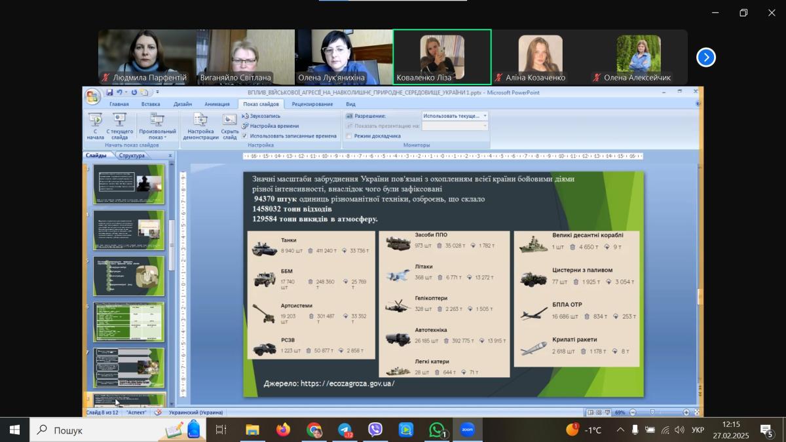The image size is (786, 442).
Task: Click the Office button in PowerPoint
Action: pyautogui.click(x=93, y=96)
